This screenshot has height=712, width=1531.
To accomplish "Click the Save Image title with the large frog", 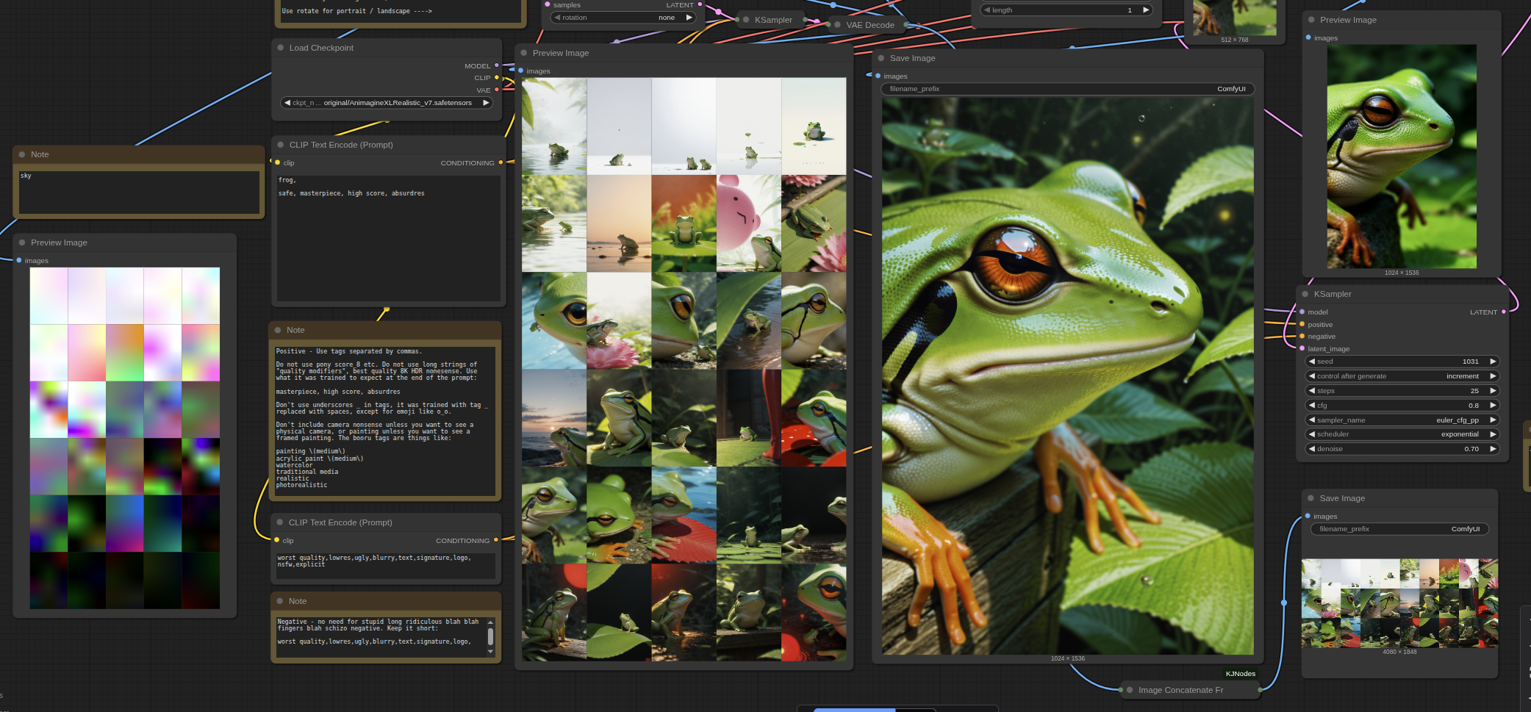I will click(912, 58).
